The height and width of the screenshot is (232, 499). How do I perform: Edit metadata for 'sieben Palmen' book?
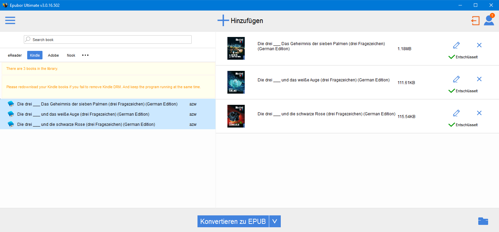[456, 45]
